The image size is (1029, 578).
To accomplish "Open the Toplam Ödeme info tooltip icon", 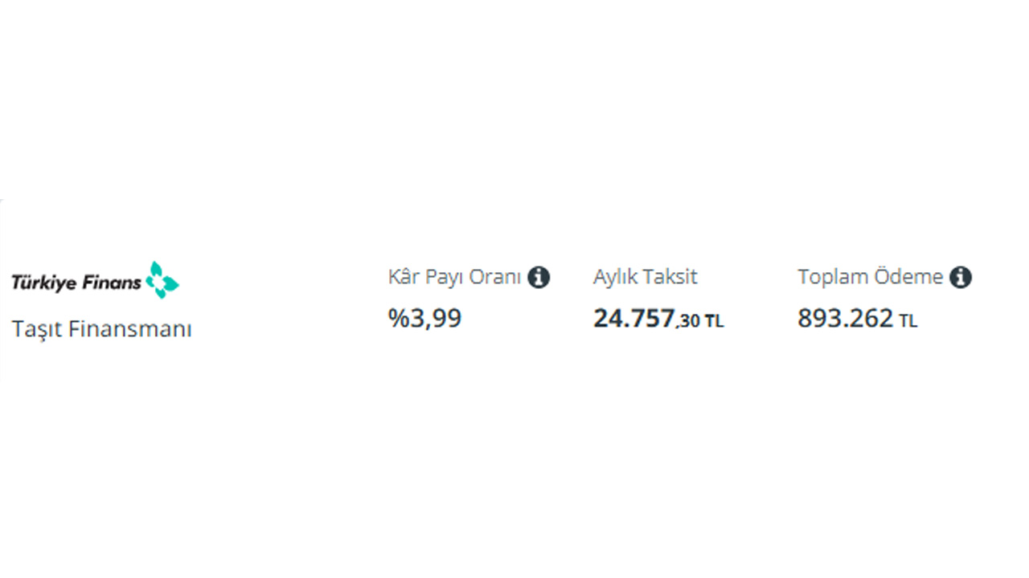I will pos(961,278).
